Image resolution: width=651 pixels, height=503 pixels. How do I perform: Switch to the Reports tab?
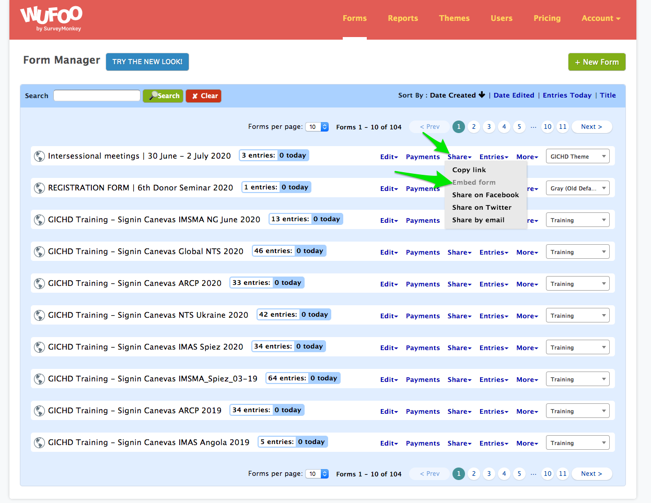coord(402,18)
